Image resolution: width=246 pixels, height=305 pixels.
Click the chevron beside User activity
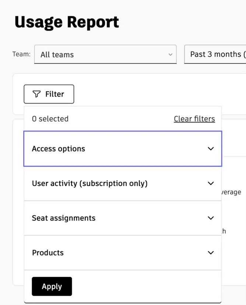point(211,184)
